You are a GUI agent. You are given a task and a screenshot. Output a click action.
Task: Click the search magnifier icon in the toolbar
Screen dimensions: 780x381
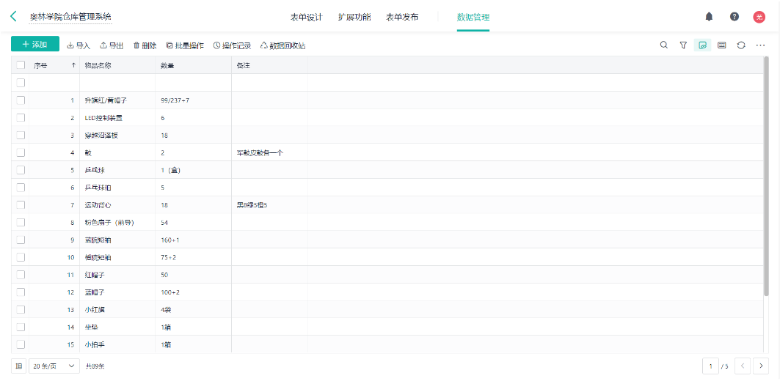pyautogui.click(x=664, y=45)
